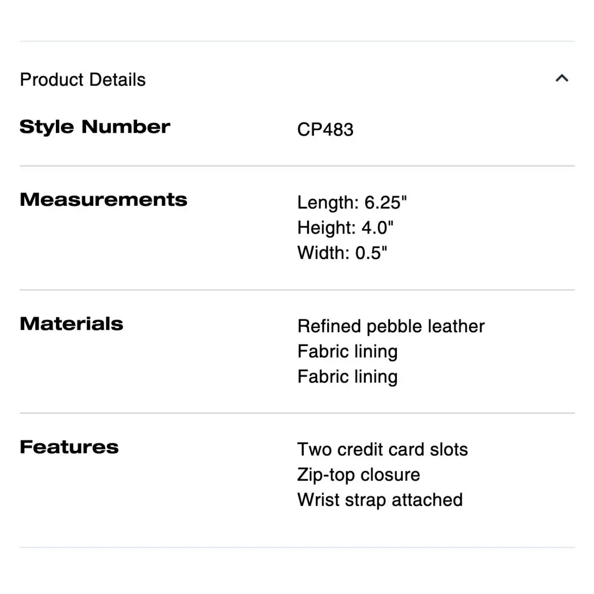Click the Measurements label
This screenshot has width=594, height=594.
(103, 199)
